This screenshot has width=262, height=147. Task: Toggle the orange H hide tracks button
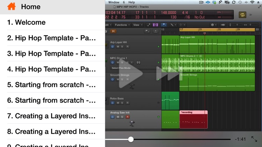[113, 31]
